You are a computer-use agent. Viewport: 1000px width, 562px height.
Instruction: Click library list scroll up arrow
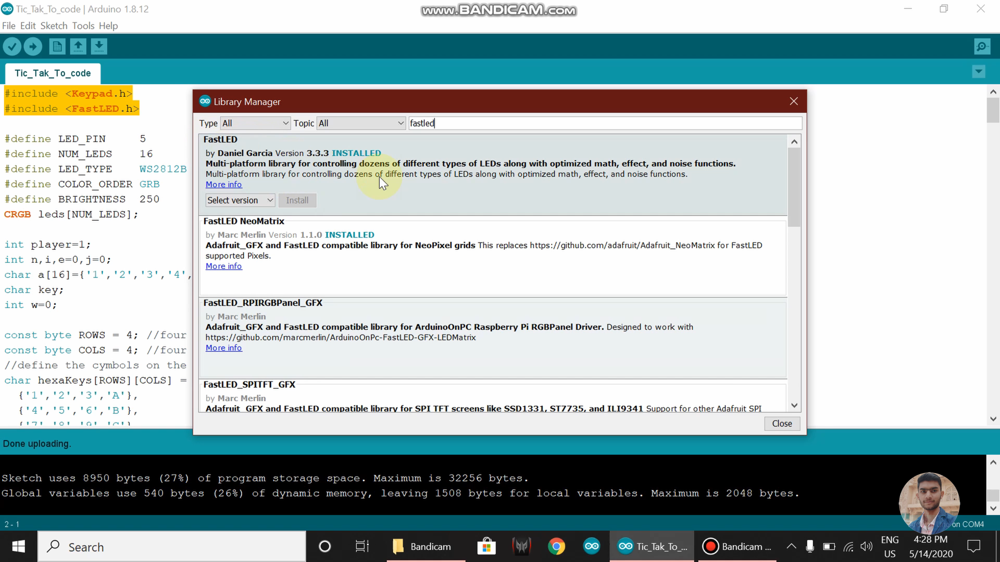pos(794,142)
